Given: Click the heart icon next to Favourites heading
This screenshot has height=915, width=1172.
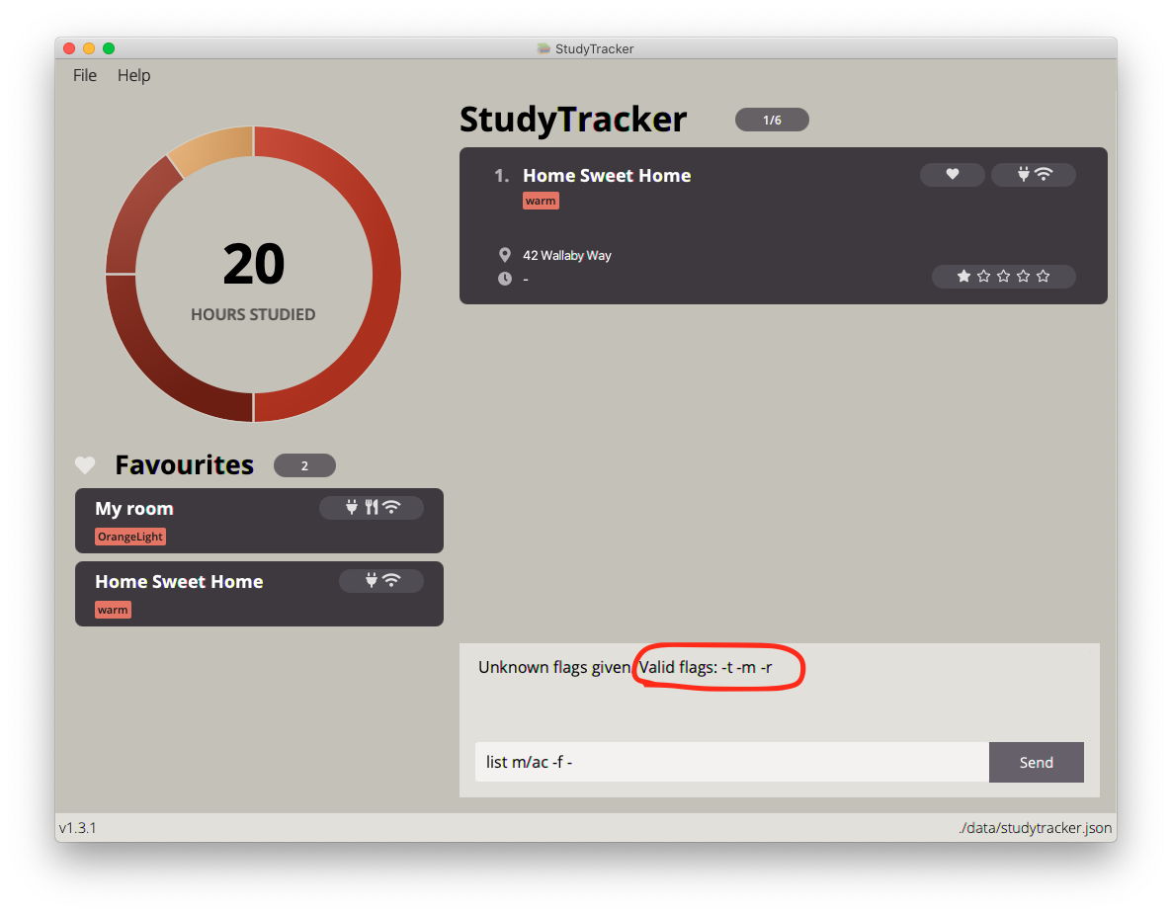Looking at the screenshot, I should [x=85, y=465].
